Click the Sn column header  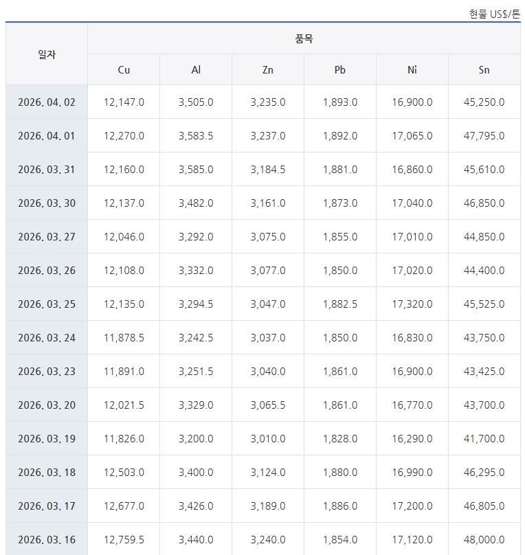pyautogui.click(x=484, y=70)
